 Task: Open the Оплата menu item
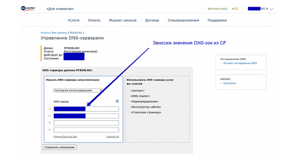pos(94,20)
